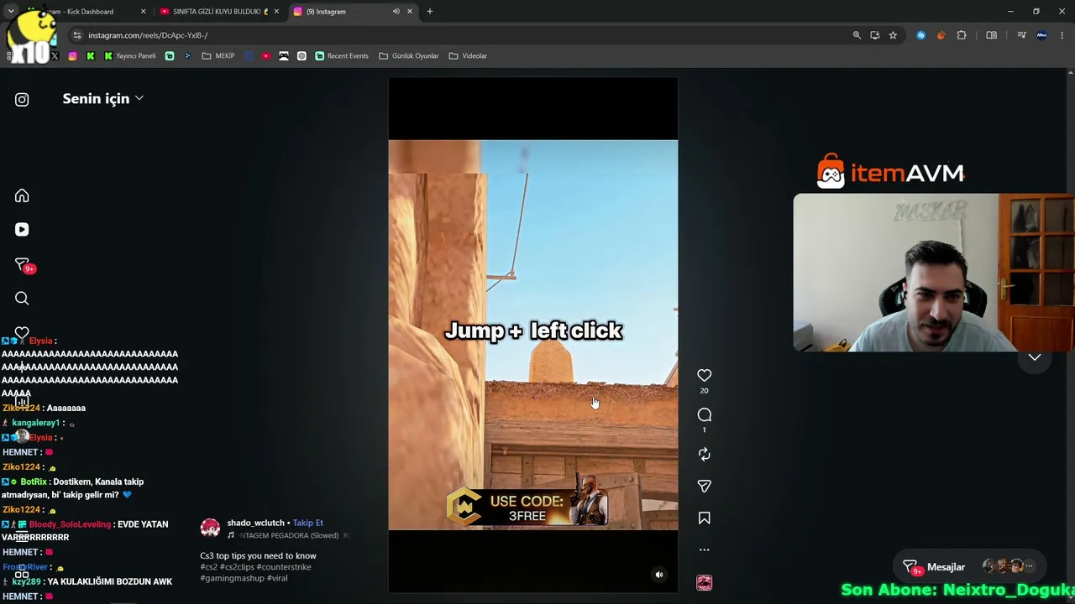Close the '(9) Instagram' tab
The height and width of the screenshot is (604, 1075).
pyautogui.click(x=410, y=12)
